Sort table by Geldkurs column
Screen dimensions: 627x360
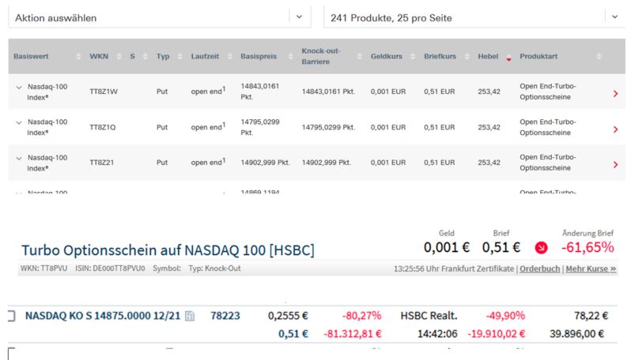click(x=413, y=57)
